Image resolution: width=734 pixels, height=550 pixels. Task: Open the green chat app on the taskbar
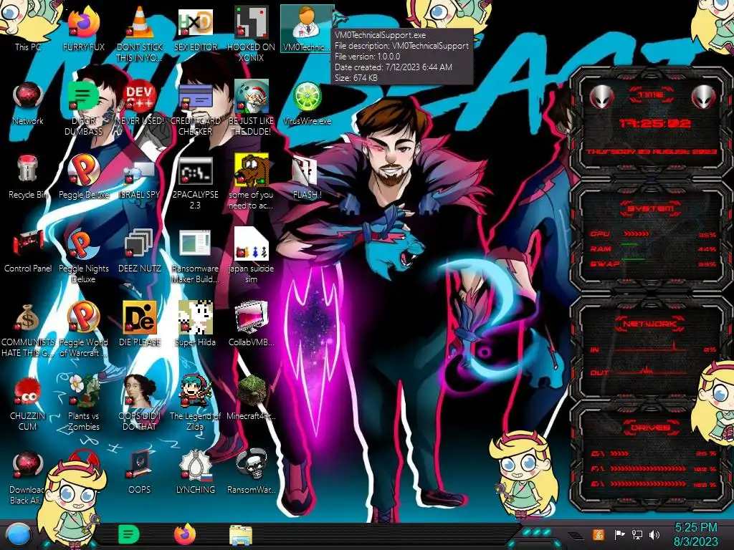[129, 534]
